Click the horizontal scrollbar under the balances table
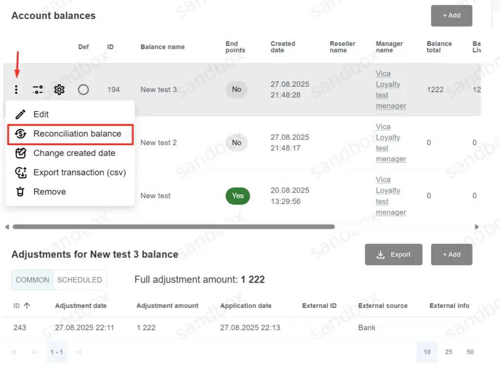The height and width of the screenshot is (366, 500). [x=173, y=227]
